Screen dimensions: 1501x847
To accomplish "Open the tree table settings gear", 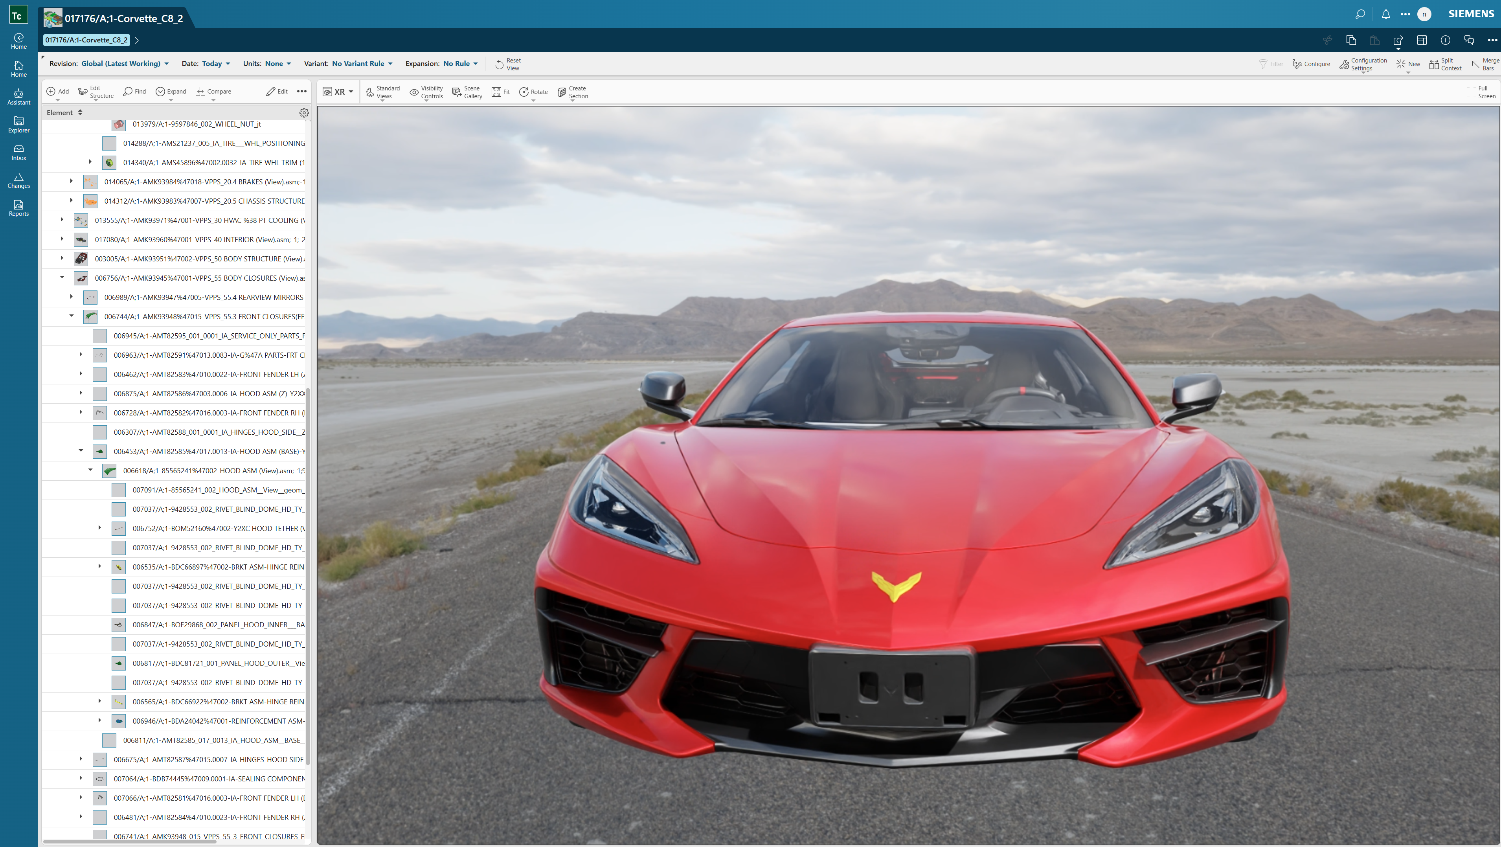I will (303, 112).
